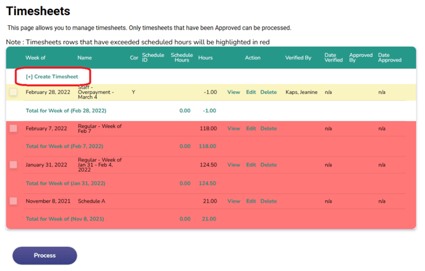The width and height of the screenshot is (425, 271).
Task: Mark the November 8, 2021 timesheet checkbox
Action: pos(14,201)
